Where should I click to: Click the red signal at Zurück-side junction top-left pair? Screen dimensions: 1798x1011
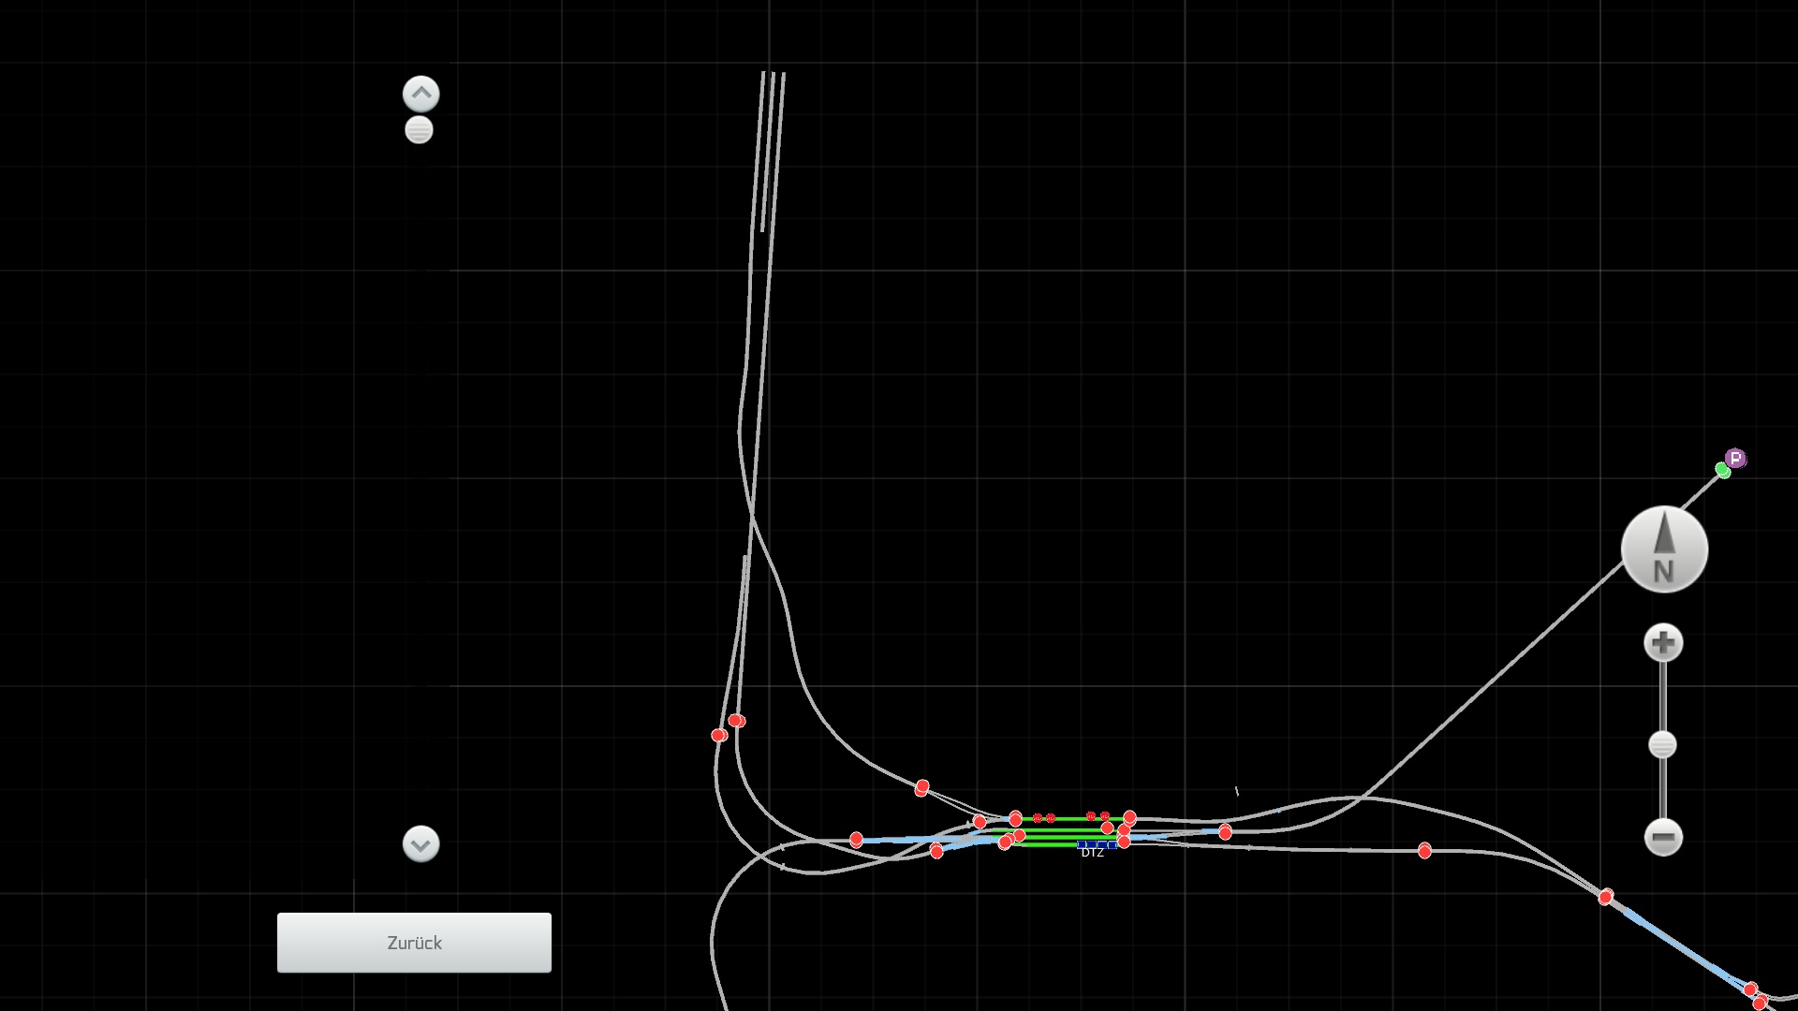coord(736,721)
